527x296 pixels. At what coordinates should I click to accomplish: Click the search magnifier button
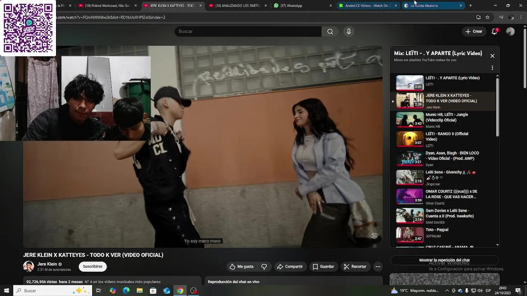click(x=330, y=32)
